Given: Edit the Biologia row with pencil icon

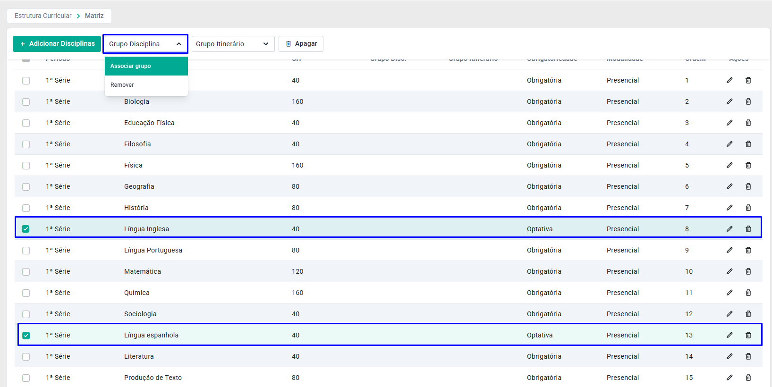Looking at the screenshot, I should click(x=730, y=101).
